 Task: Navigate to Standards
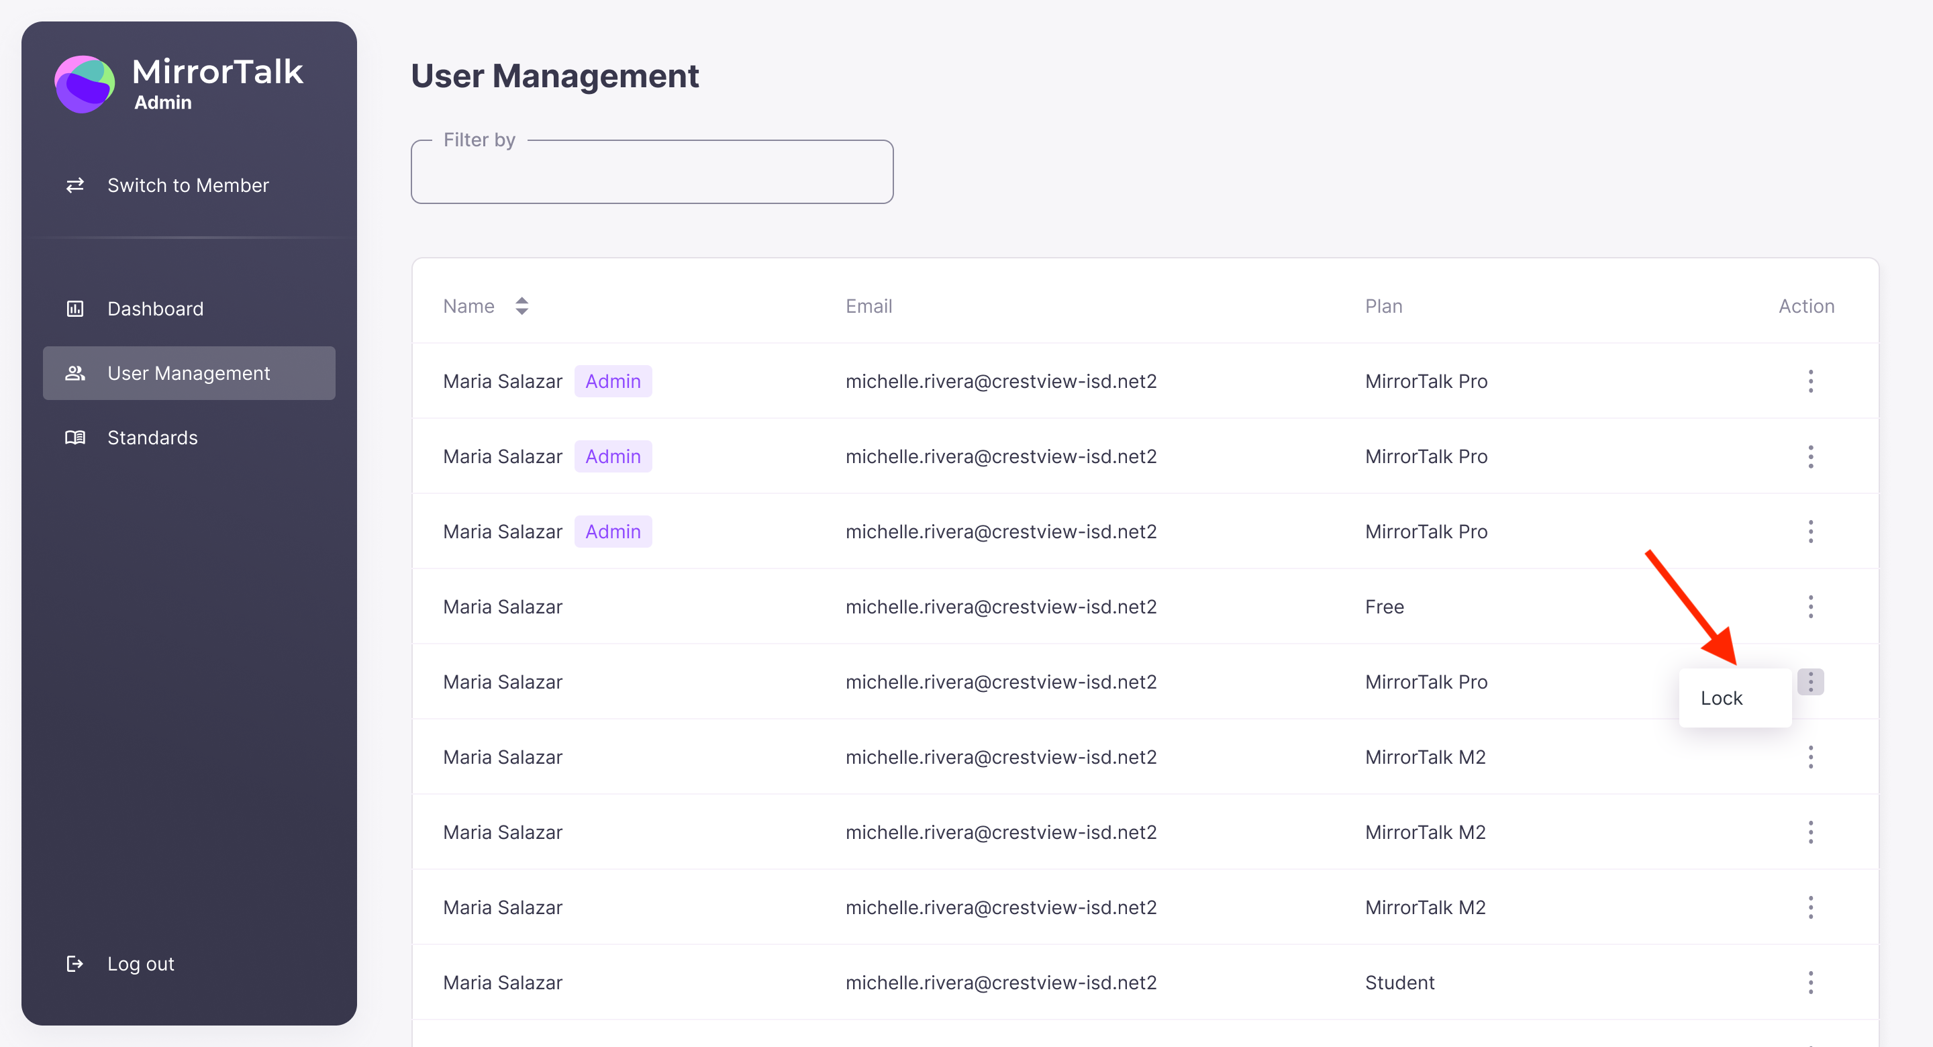(189, 438)
